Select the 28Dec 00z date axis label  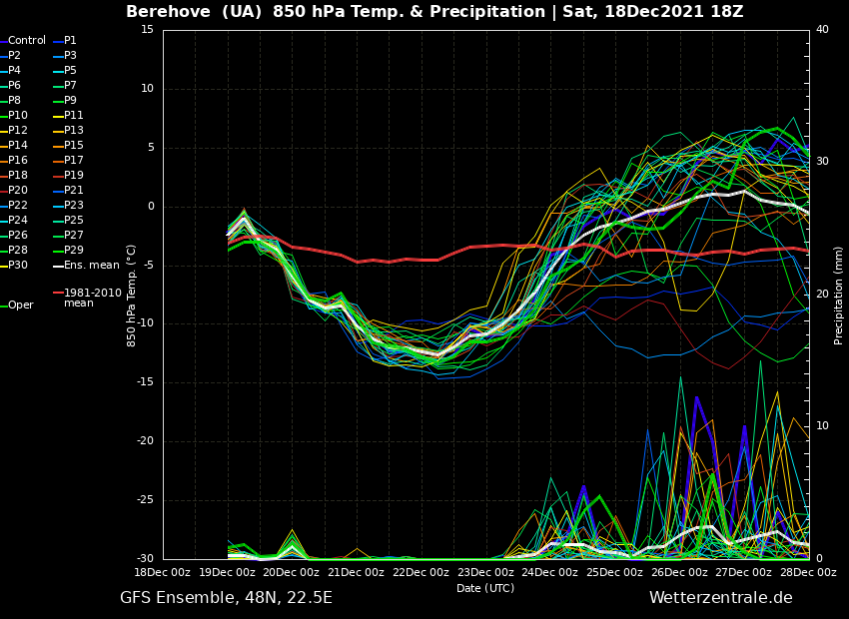pos(808,573)
